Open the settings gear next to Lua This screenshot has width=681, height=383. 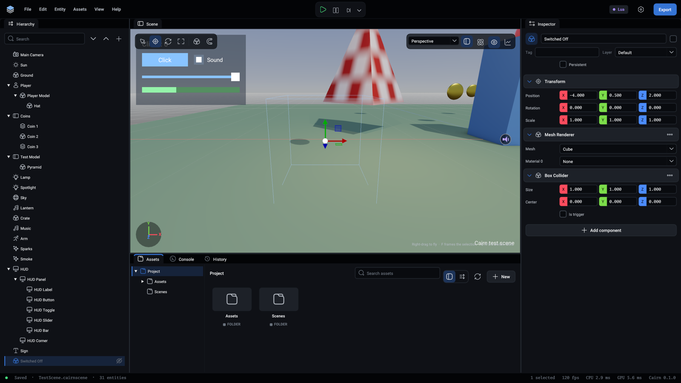641,9
